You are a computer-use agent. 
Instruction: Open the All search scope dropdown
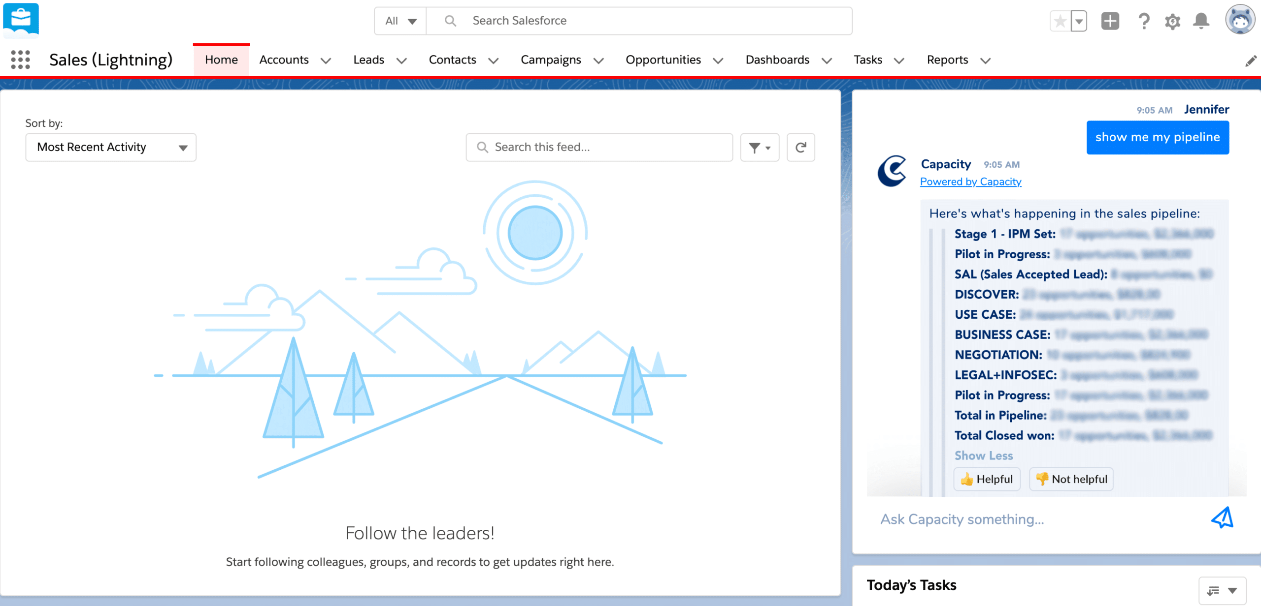click(x=400, y=21)
